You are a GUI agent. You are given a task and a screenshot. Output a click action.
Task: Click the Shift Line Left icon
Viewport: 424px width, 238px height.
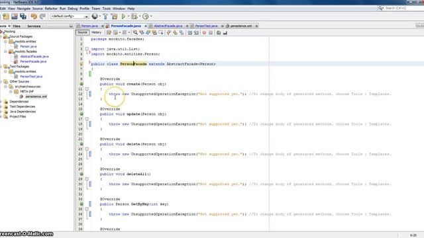190,32
